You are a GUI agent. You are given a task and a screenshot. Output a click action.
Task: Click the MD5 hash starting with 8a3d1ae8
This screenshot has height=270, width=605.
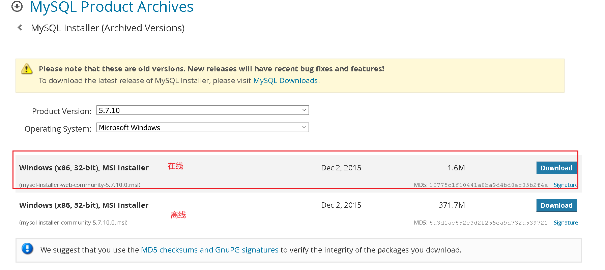click(x=488, y=223)
